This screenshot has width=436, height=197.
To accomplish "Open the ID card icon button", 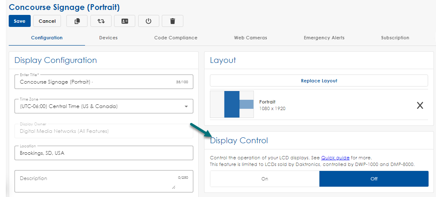I will (125, 21).
